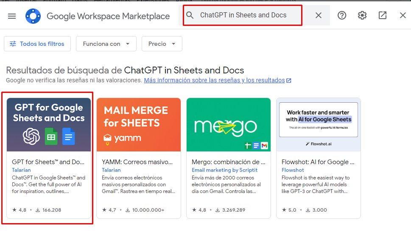Click the GPT for Google Sheets and Docs banner image
The height and width of the screenshot is (235, 411).
(x=49, y=125)
